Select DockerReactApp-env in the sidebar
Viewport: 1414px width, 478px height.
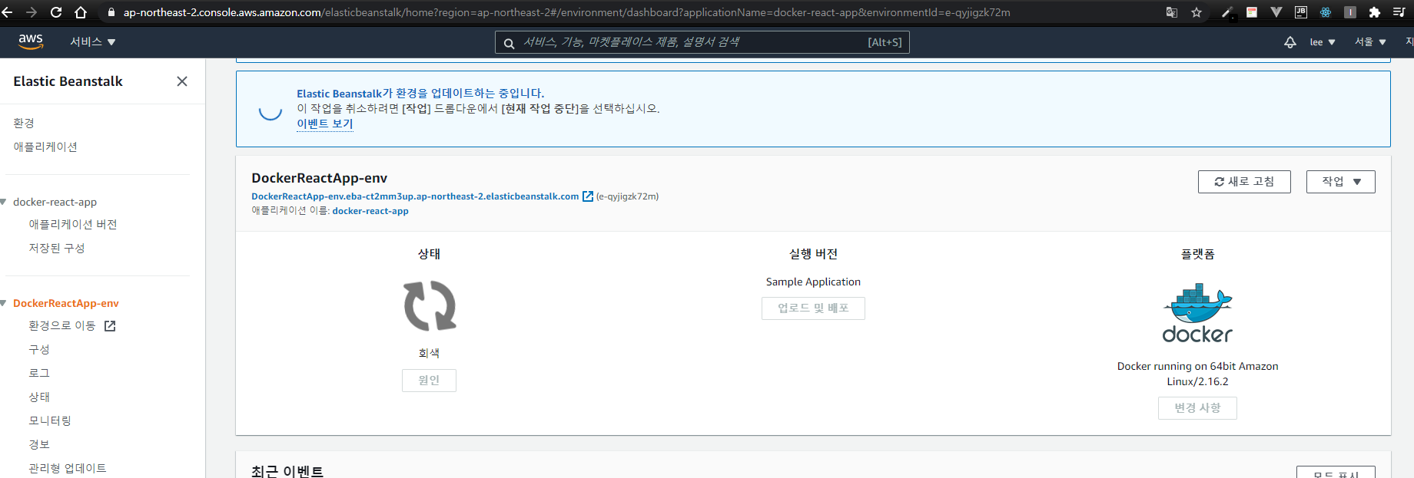click(66, 303)
